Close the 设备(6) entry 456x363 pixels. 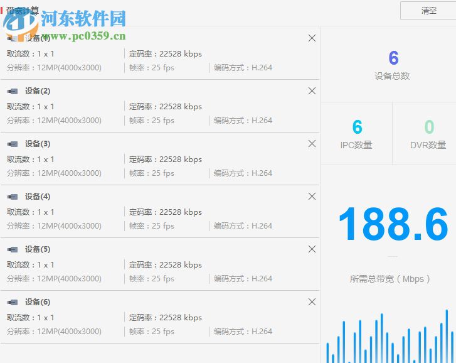pos(312,302)
